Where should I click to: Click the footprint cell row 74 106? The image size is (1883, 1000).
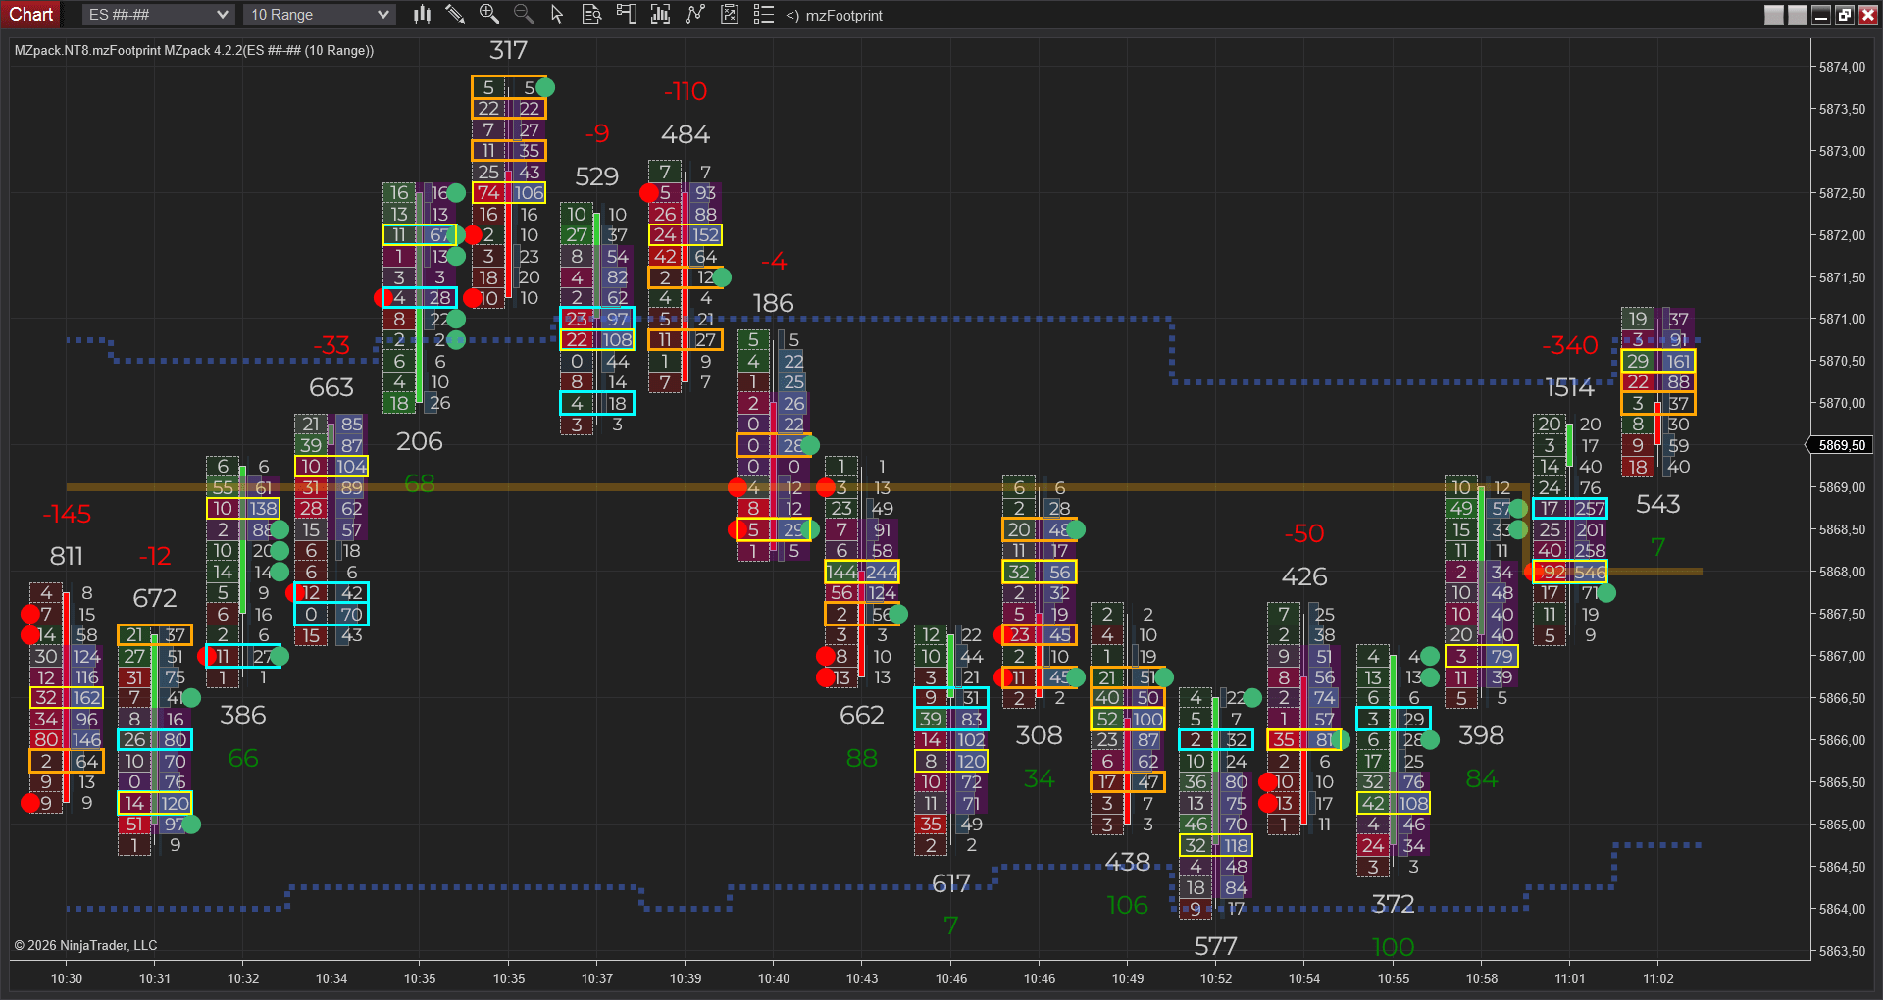(x=509, y=193)
